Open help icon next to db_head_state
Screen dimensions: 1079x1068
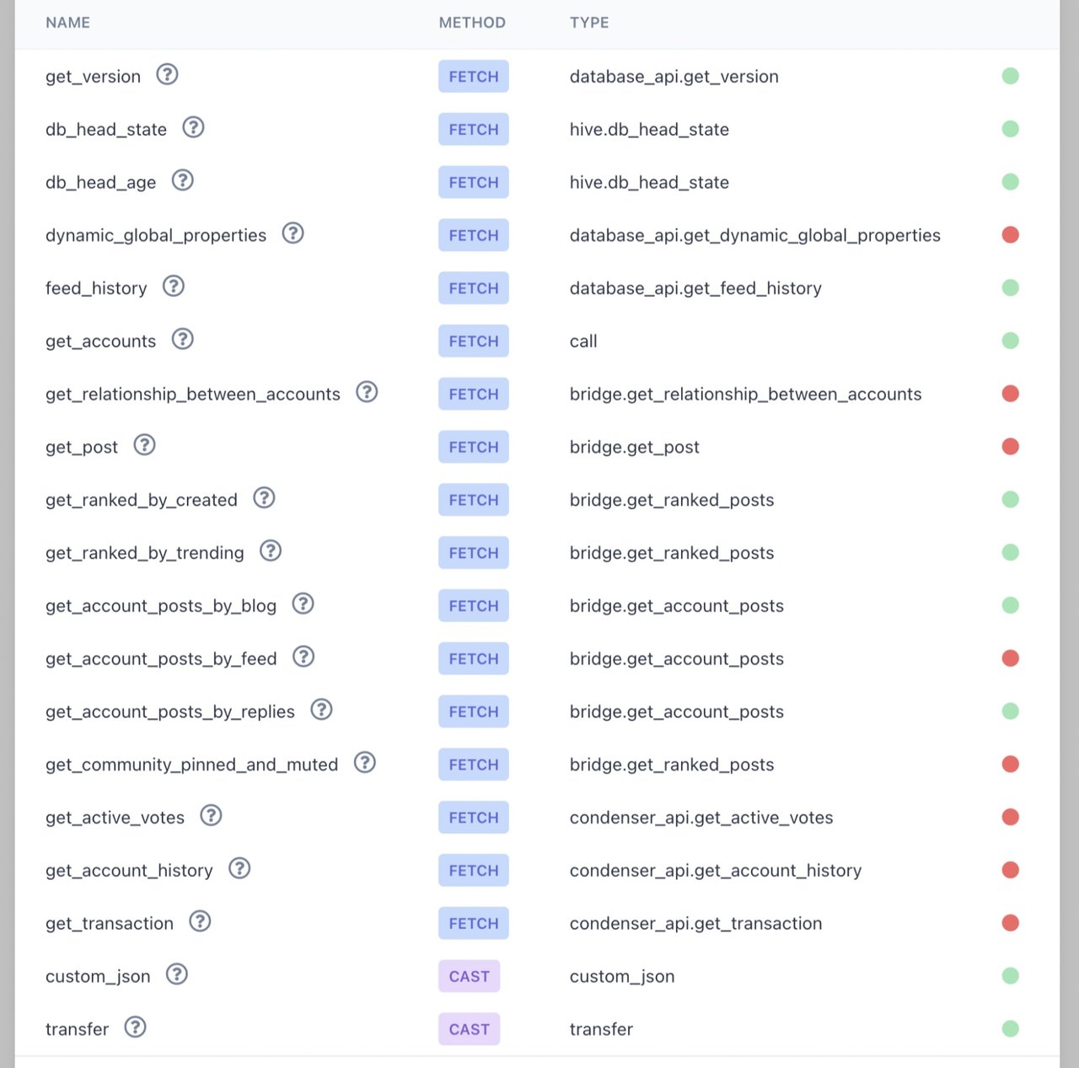point(193,127)
